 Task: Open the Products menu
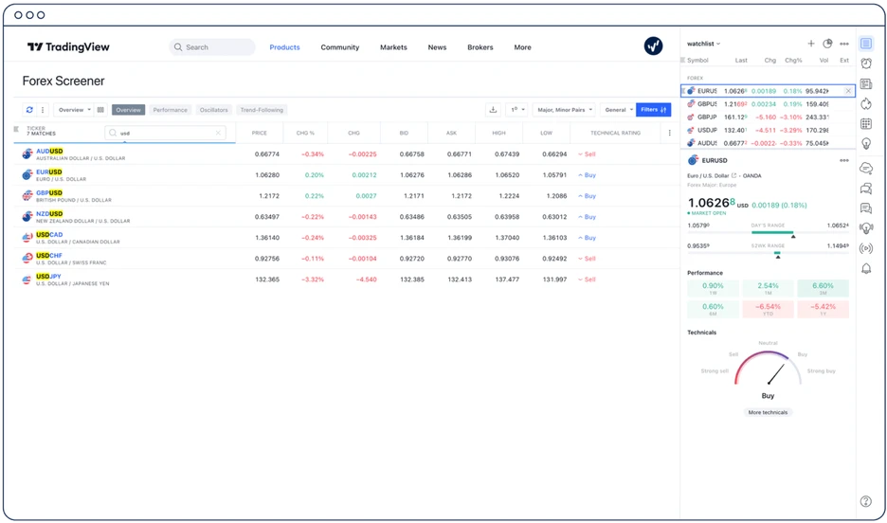click(284, 47)
